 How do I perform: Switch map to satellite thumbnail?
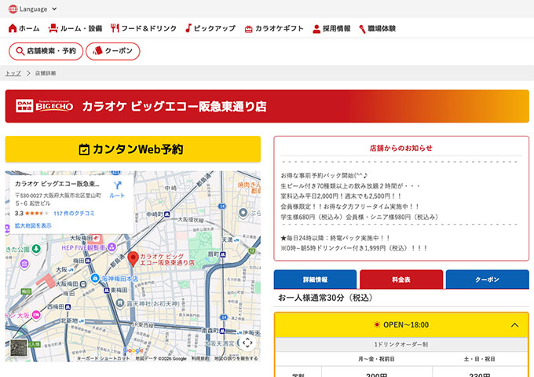point(19,348)
